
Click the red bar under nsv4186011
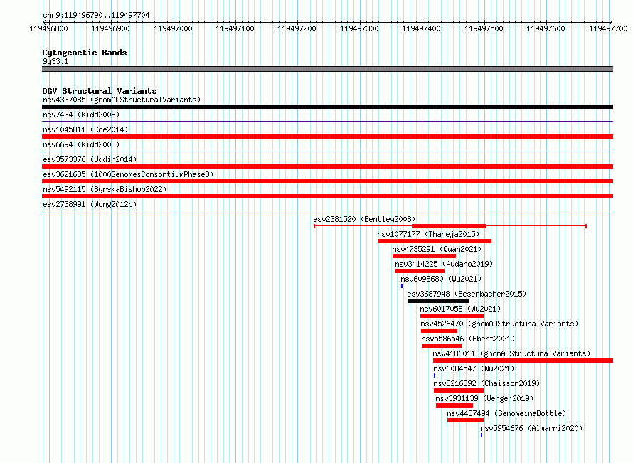click(523, 361)
